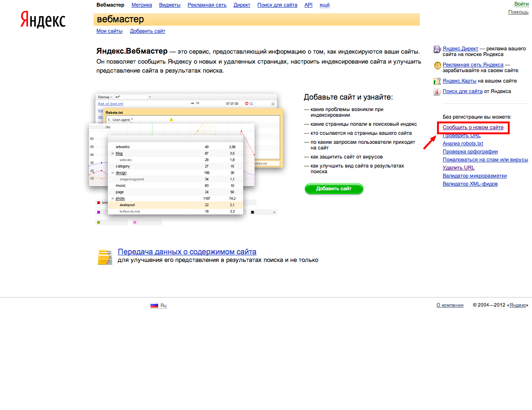The image size is (532, 410).
Task: Open Валидатор микроразметки
Action: [475, 176]
